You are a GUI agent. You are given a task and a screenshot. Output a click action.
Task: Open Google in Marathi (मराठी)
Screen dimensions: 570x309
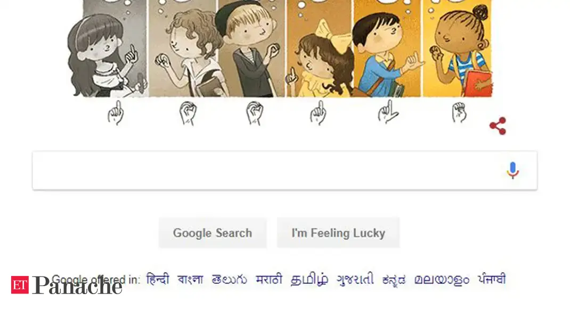pos(269,279)
